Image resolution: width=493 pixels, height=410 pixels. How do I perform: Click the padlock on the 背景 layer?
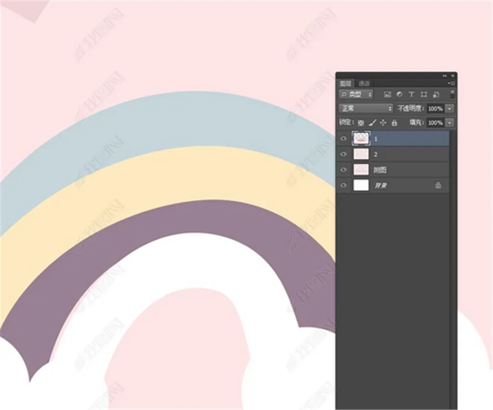click(438, 185)
